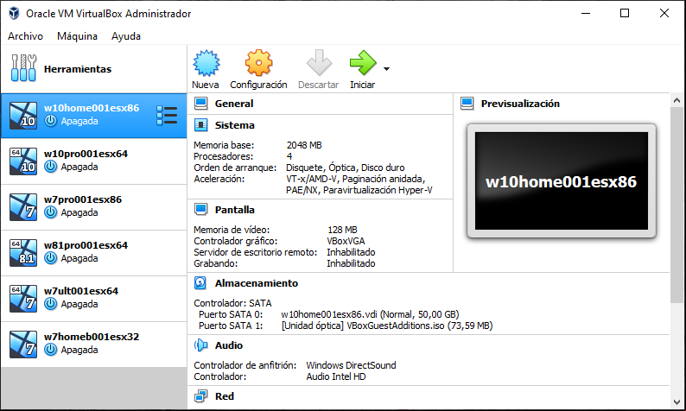Start the VM with the Iniciar arrow
The height and width of the screenshot is (411, 686).
click(363, 63)
